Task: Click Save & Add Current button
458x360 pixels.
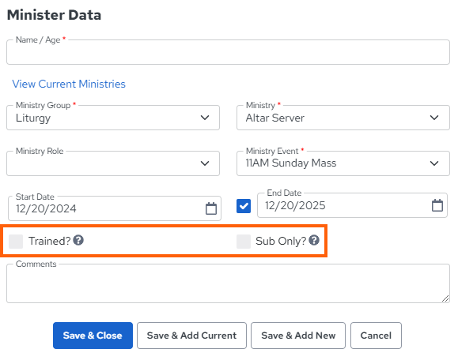Action: click(191, 336)
